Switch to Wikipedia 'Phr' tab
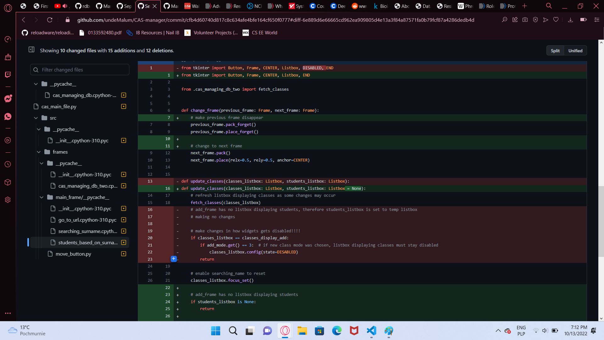 [465, 6]
